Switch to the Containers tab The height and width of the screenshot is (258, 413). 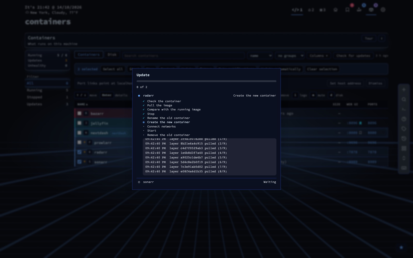(x=89, y=55)
